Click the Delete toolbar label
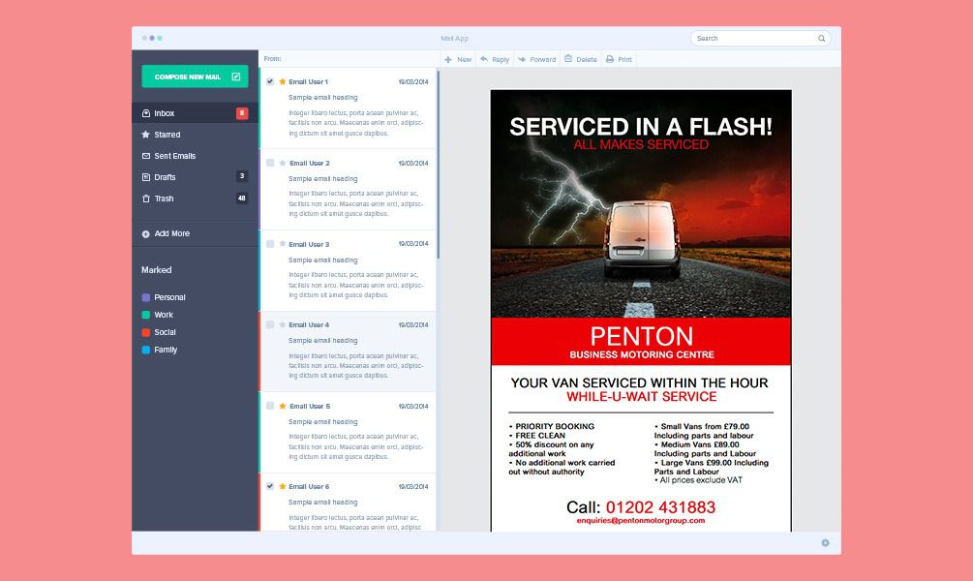The height and width of the screenshot is (581, 973). 587,60
